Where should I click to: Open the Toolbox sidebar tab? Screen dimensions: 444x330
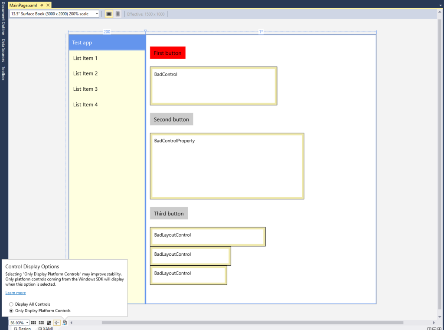coord(3,69)
